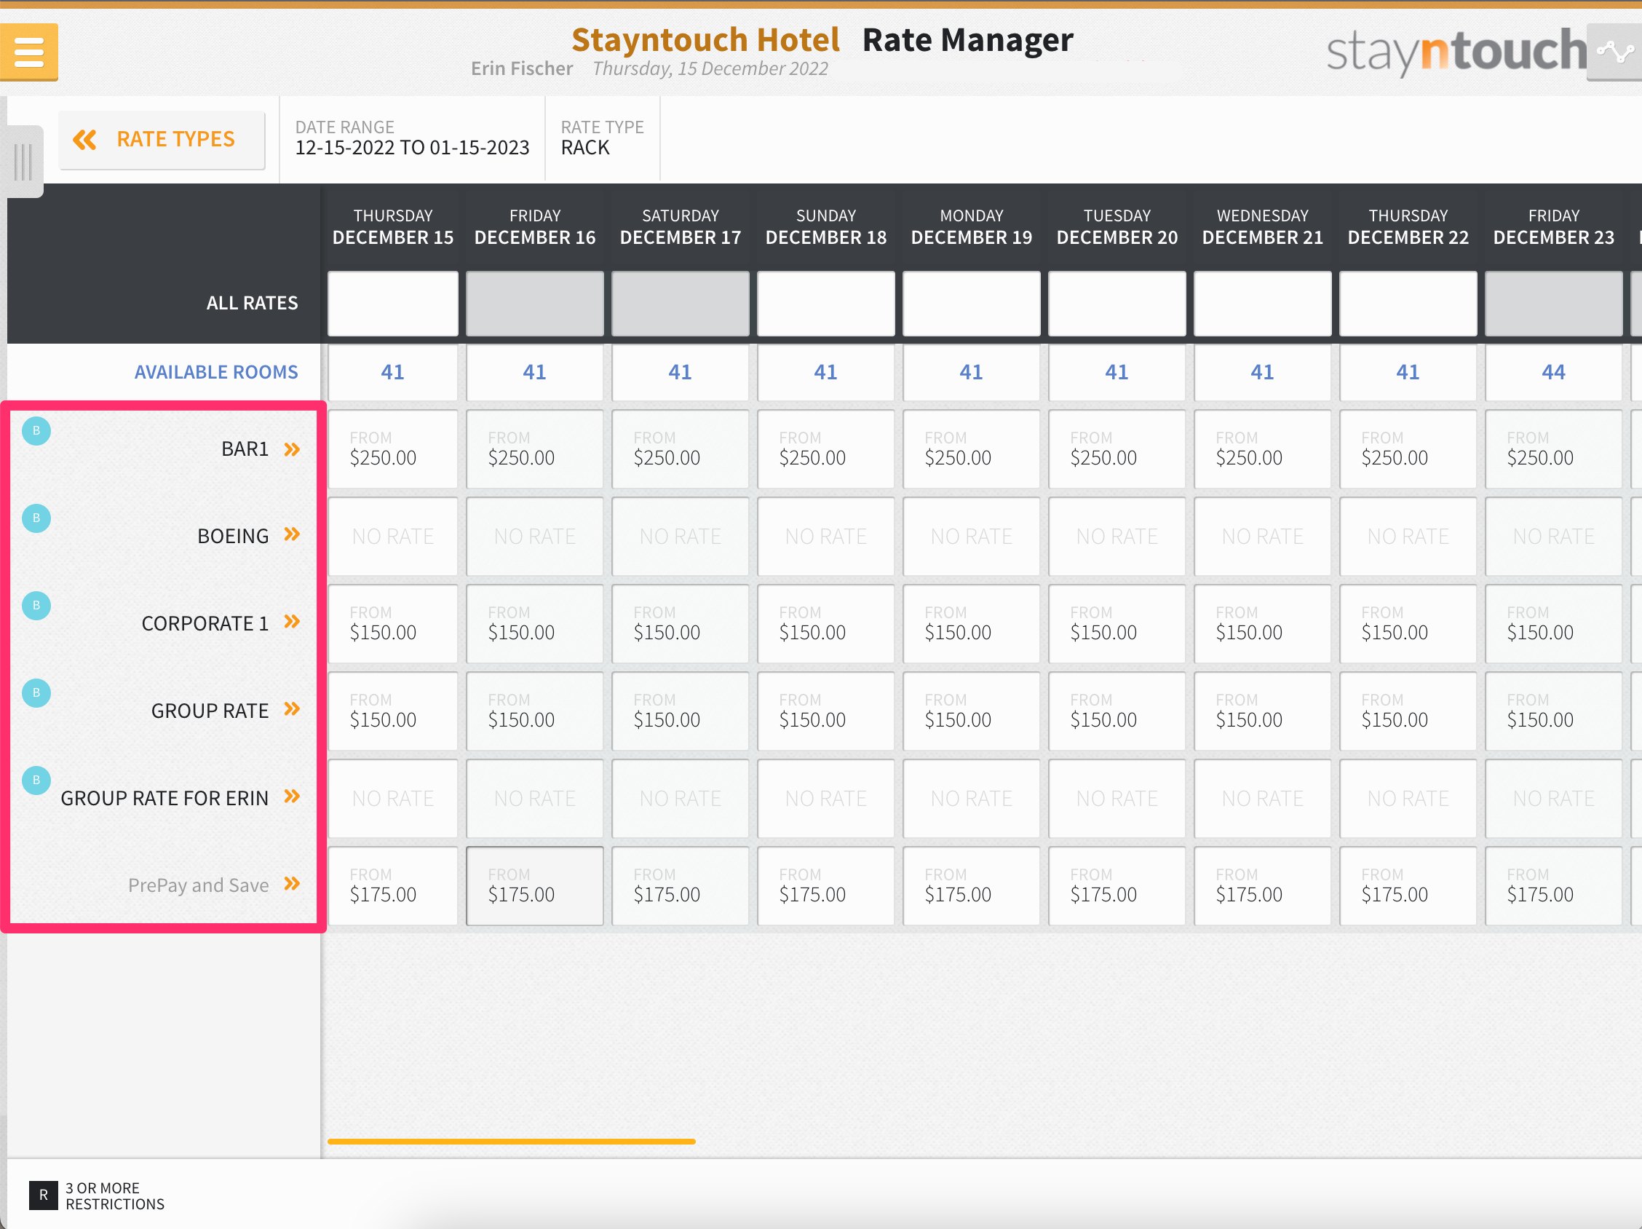
Task: Expand the BAR1 rate row
Action: click(293, 449)
